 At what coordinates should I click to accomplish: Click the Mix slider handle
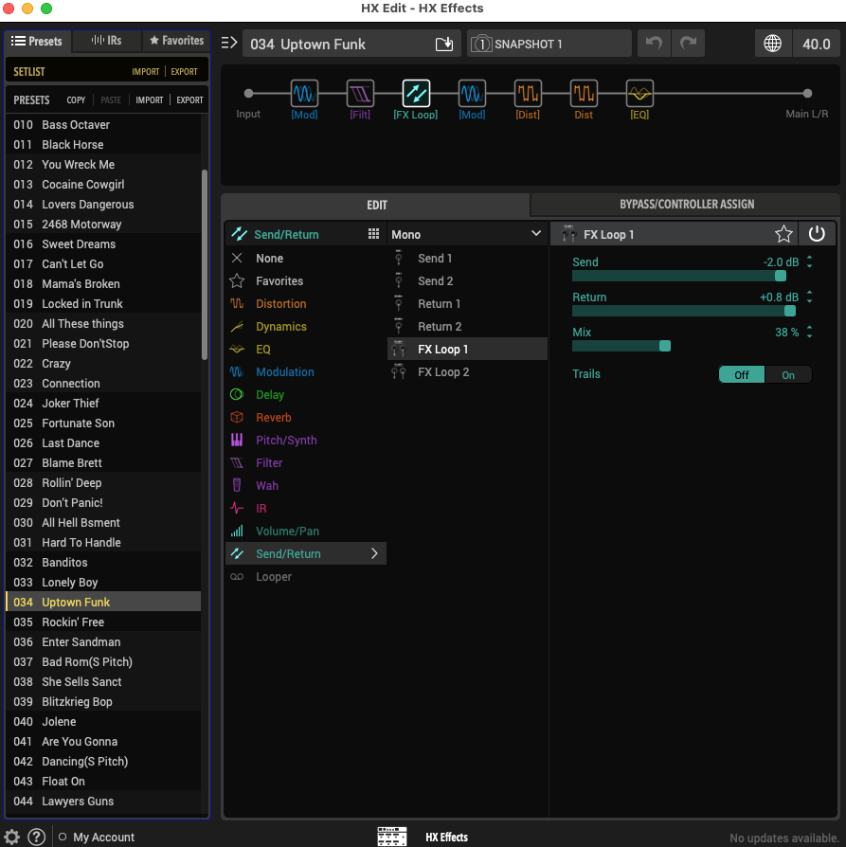click(664, 346)
